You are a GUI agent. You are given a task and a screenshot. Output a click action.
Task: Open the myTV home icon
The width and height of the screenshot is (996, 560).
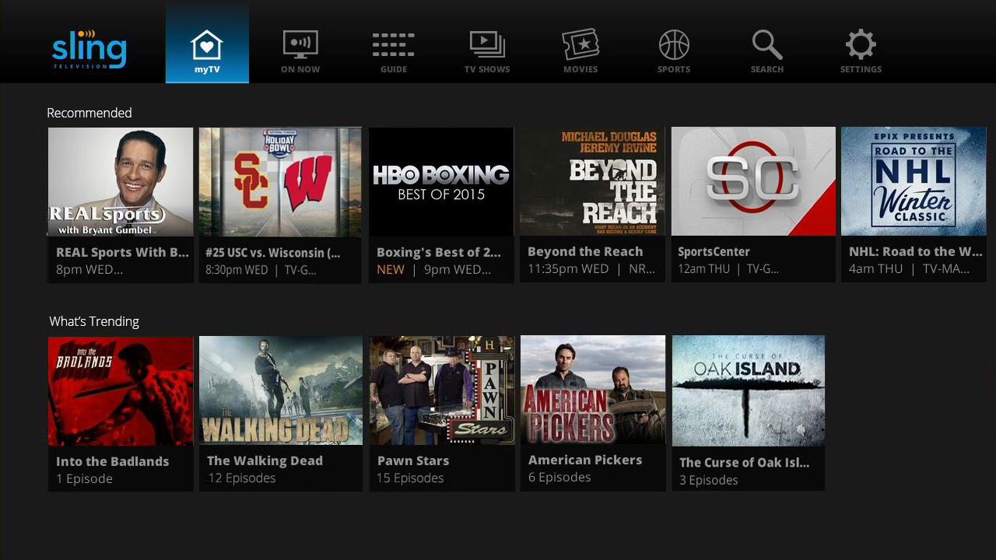pyautogui.click(x=207, y=45)
